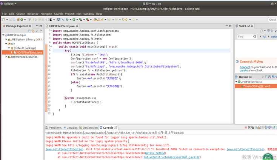Expand the JRE System Library node
This screenshot has height=160, width=277.
coord(6,39)
